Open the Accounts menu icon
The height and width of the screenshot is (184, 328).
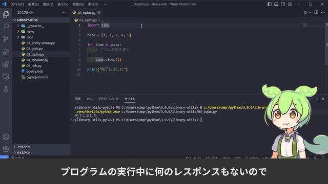(x=6, y=137)
